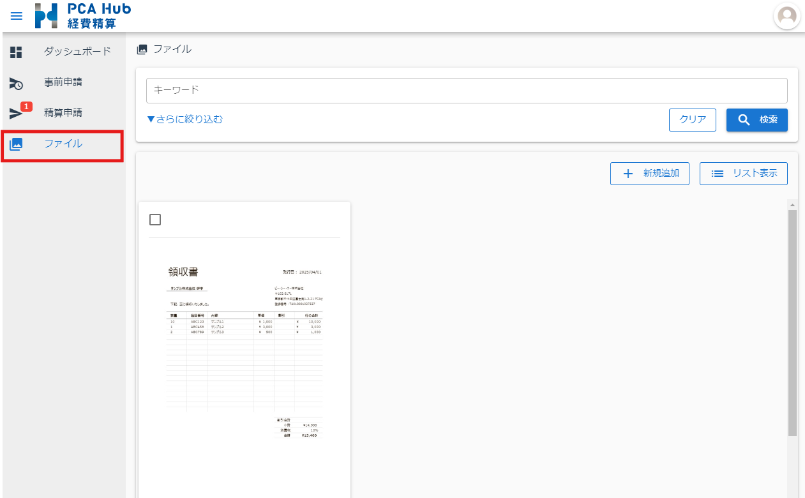Open the user profile avatar
805x498 pixels.
click(x=786, y=16)
